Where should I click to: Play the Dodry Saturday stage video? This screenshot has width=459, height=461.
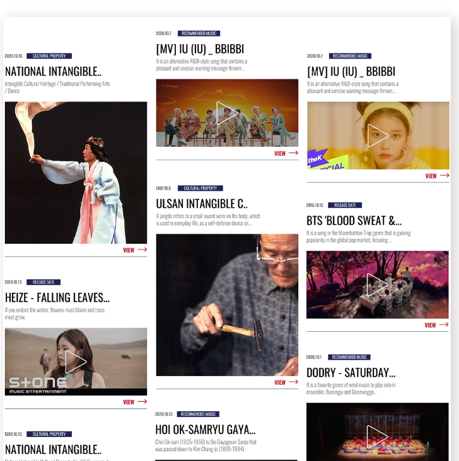pyautogui.click(x=378, y=432)
